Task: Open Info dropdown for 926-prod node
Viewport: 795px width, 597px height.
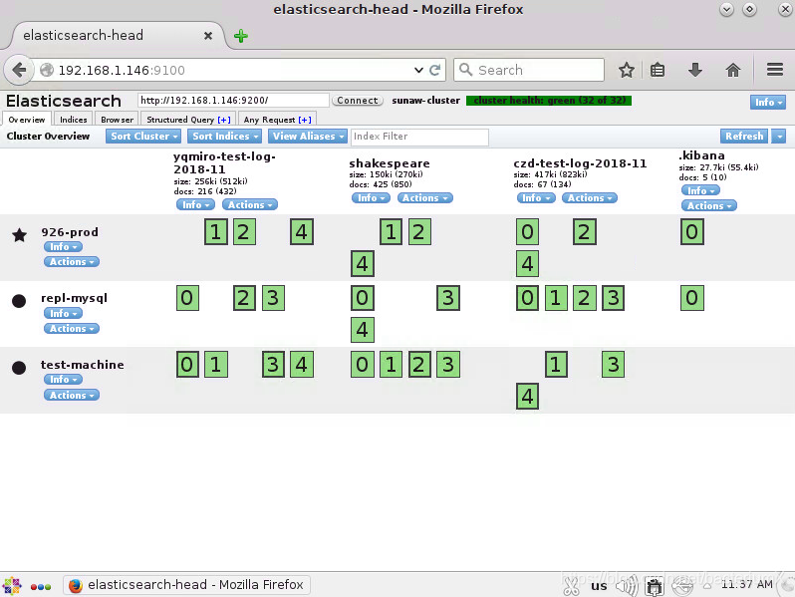Action: click(x=63, y=247)
